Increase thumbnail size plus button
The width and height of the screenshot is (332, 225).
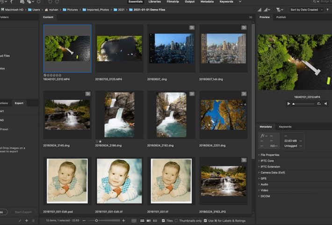coord(123,220)
